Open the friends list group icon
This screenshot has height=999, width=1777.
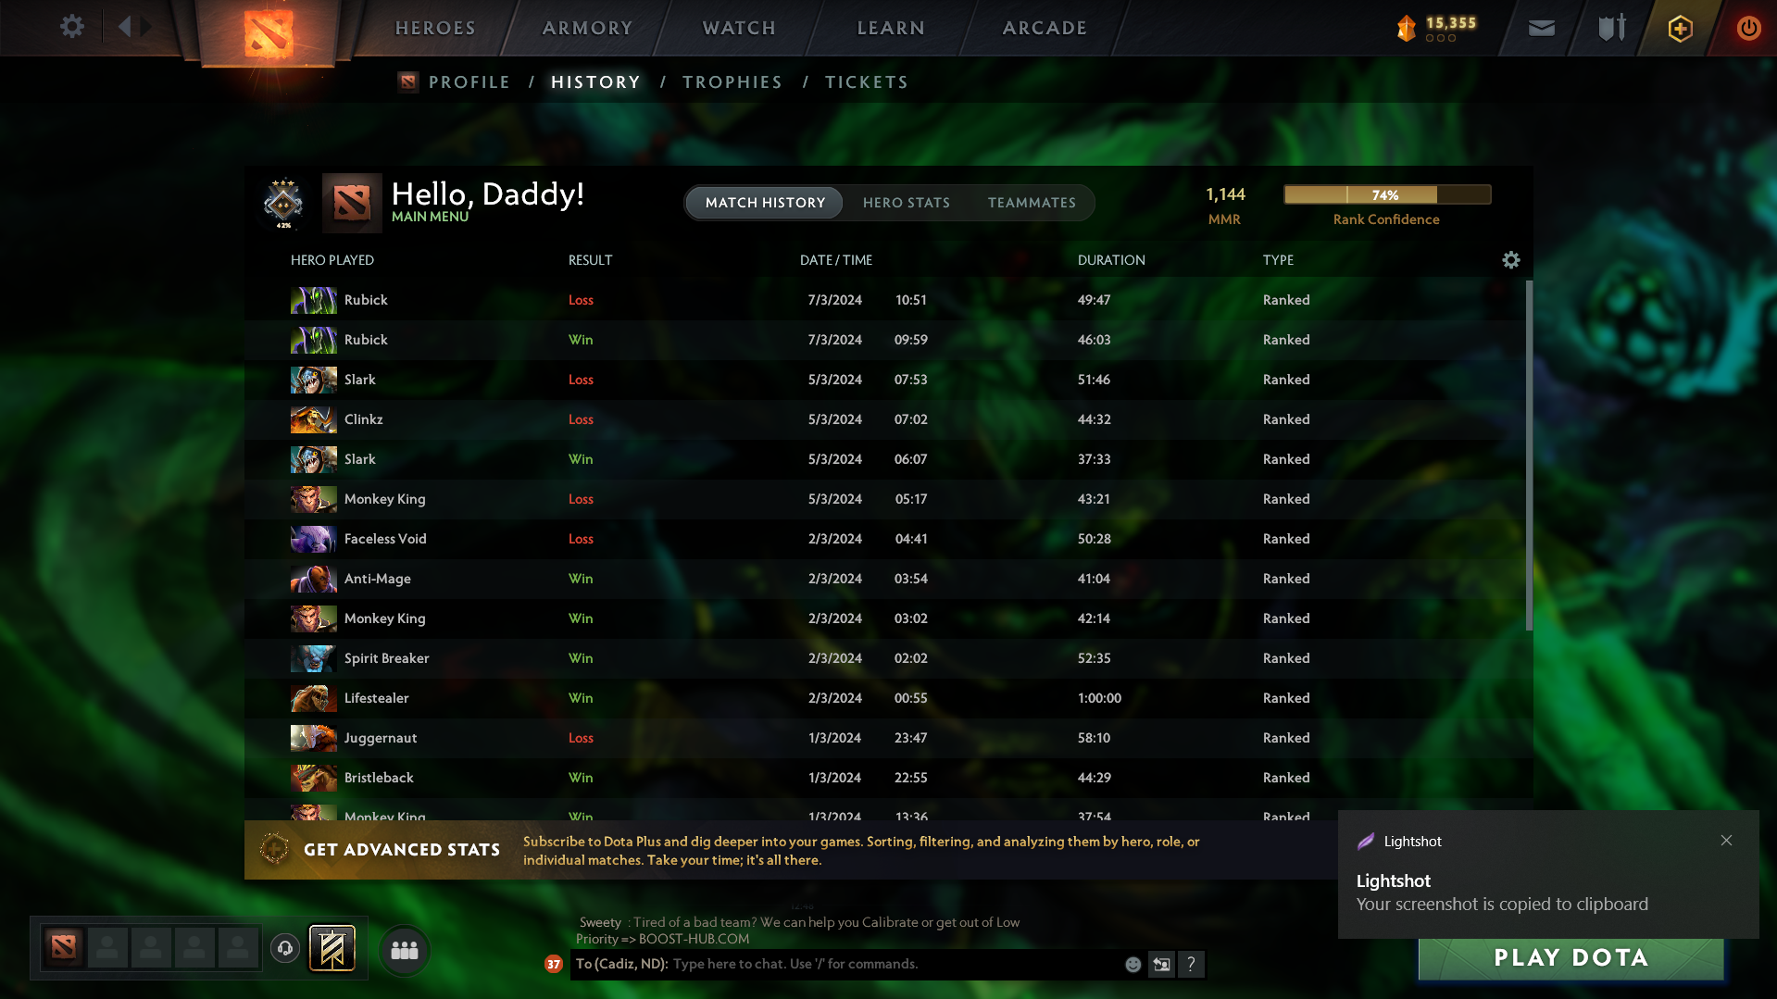click(404, 950)
